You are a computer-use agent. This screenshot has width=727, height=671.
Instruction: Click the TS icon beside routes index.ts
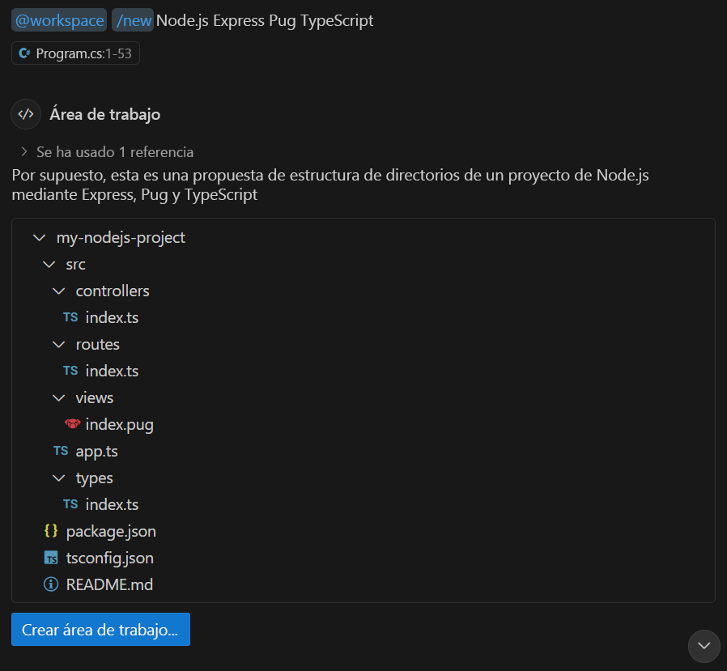70,371
